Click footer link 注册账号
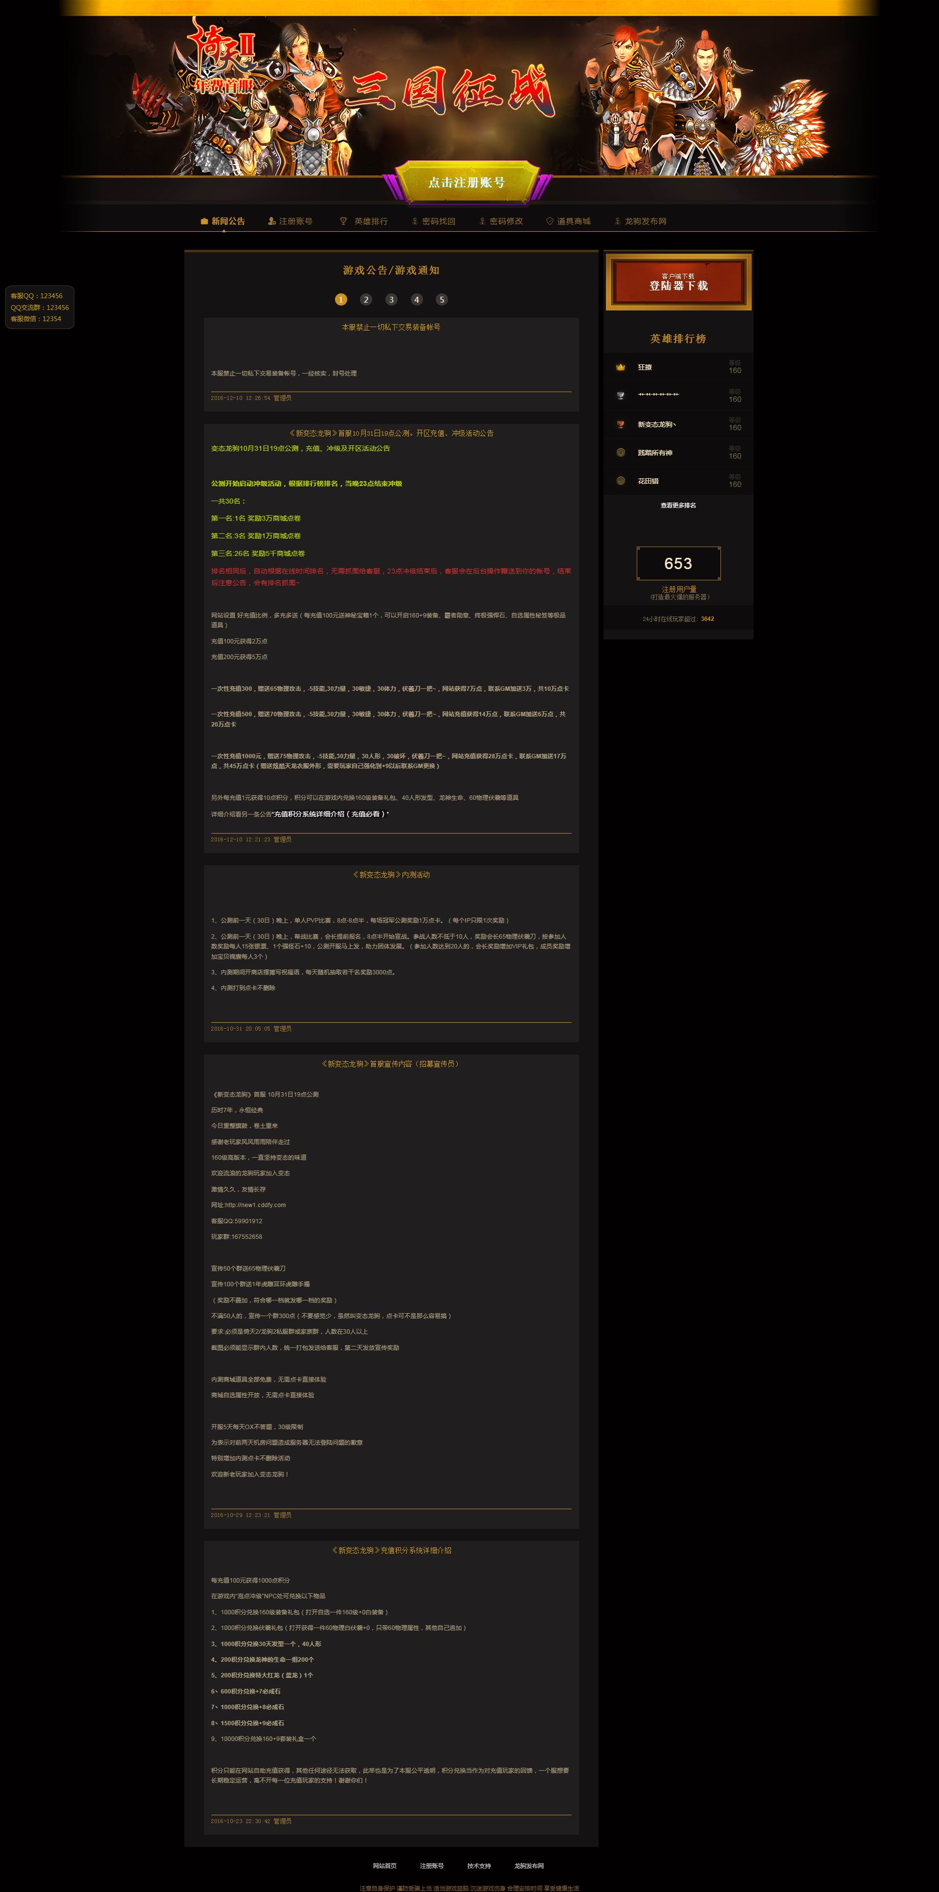The width and height of the screenshot is (939, 1892). (x=432, y=1866)
